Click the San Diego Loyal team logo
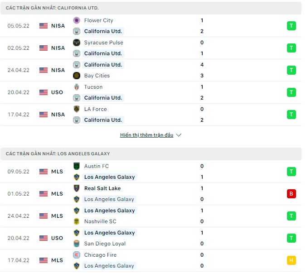306x273 pixels. tap(77, 244)
